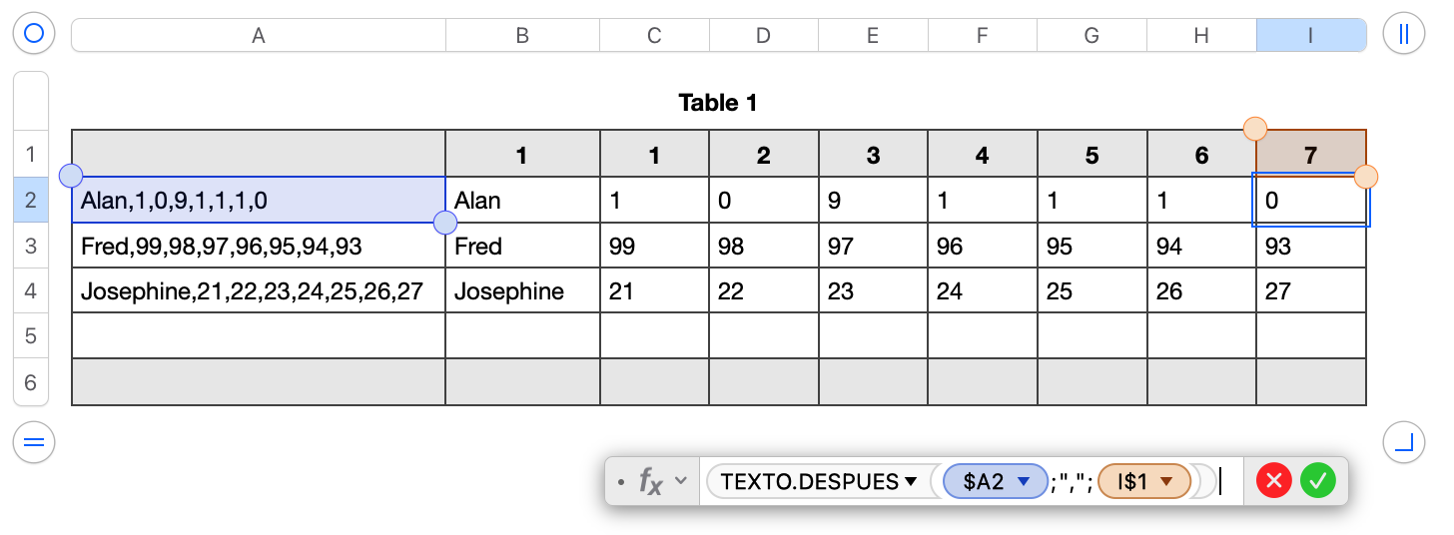
Task: Click the table resize corner handle at bottom-right
Action: 1403,442
